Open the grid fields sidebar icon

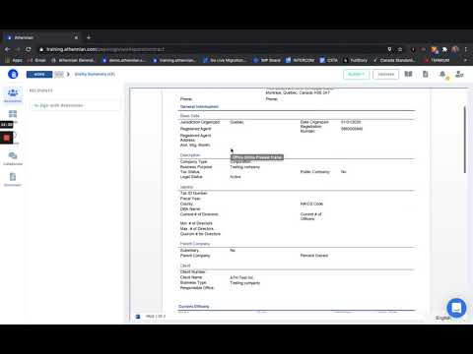[x=13, y=114]
